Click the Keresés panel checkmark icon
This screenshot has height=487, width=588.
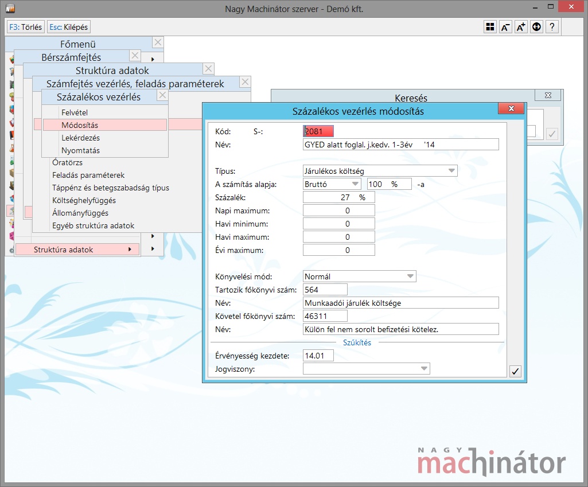pyautogui.click(x=552, y=134)
